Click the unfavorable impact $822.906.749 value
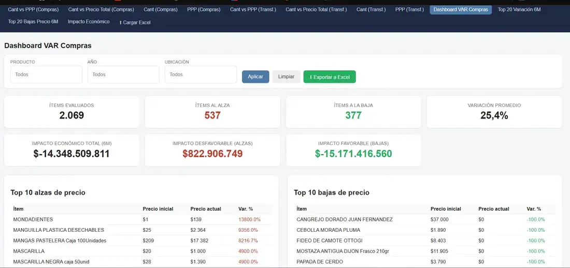 (212, 154)
